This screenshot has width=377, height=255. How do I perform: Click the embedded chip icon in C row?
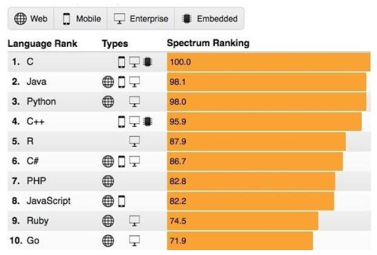pos(147,62)
